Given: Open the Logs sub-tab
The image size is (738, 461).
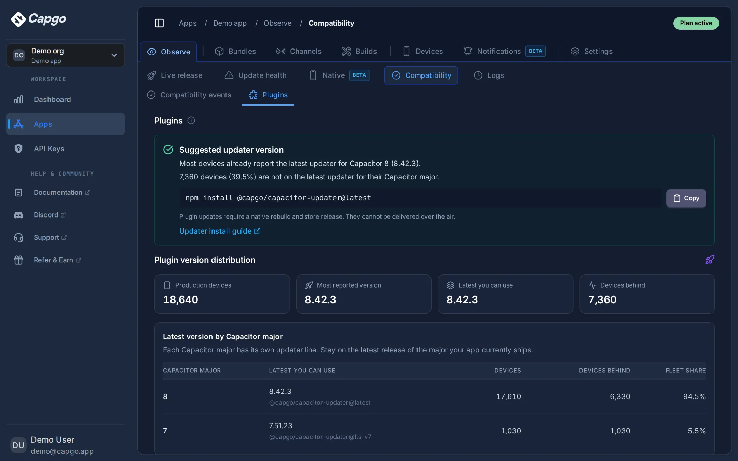Looking at the screenshot, I should pyautogui.click(x=489, y=75).
